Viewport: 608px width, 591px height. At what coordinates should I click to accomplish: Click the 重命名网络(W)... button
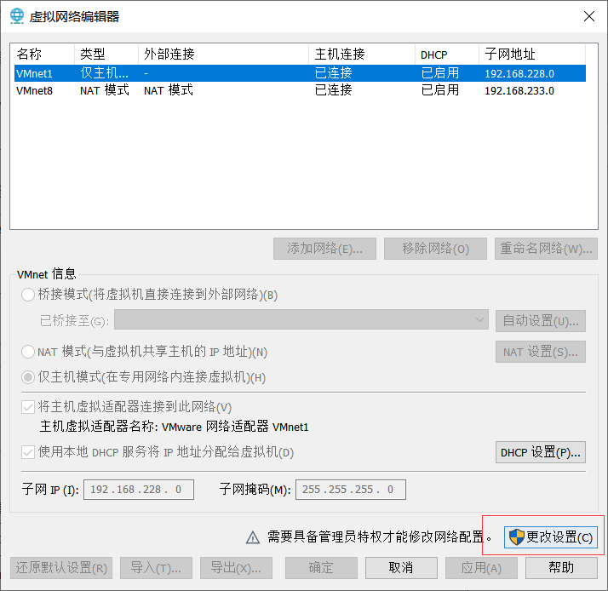point(546,249)
